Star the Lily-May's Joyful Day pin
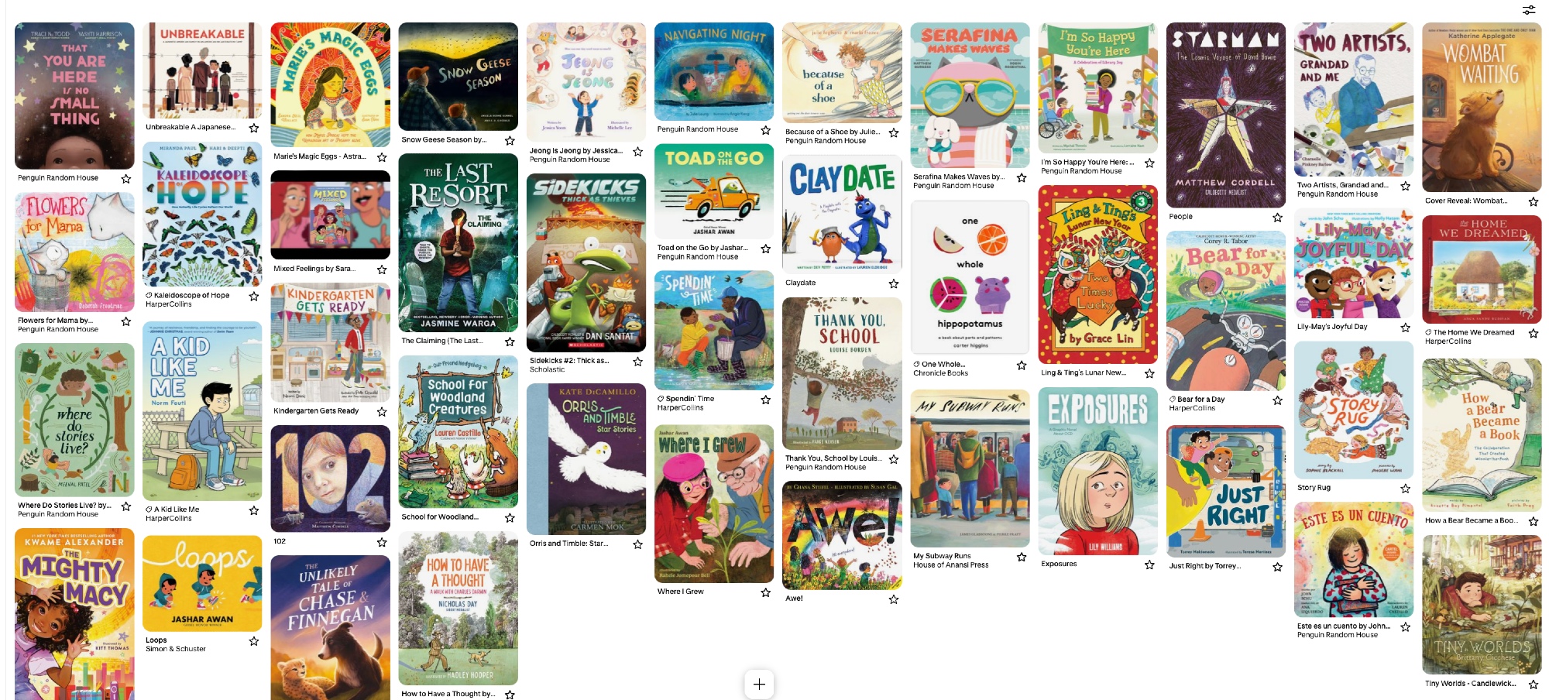Image resolution: width=1549 pixels, height=700 pixels. point(1406,328)
